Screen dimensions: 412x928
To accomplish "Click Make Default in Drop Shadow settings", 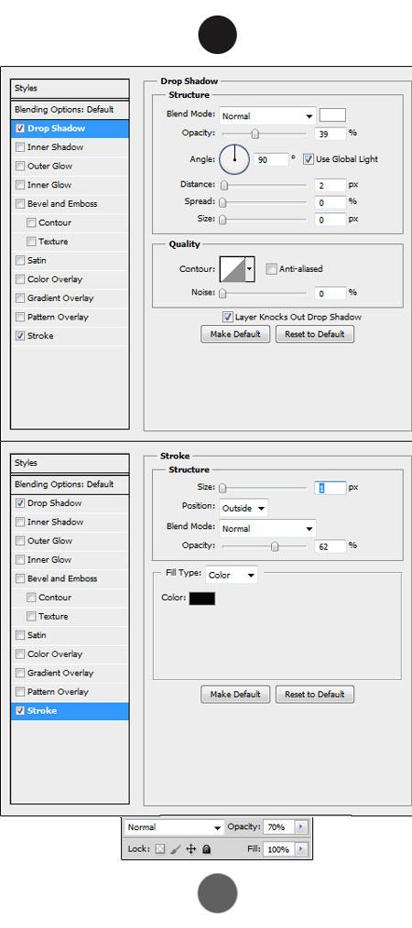I will tap(235, 334).
